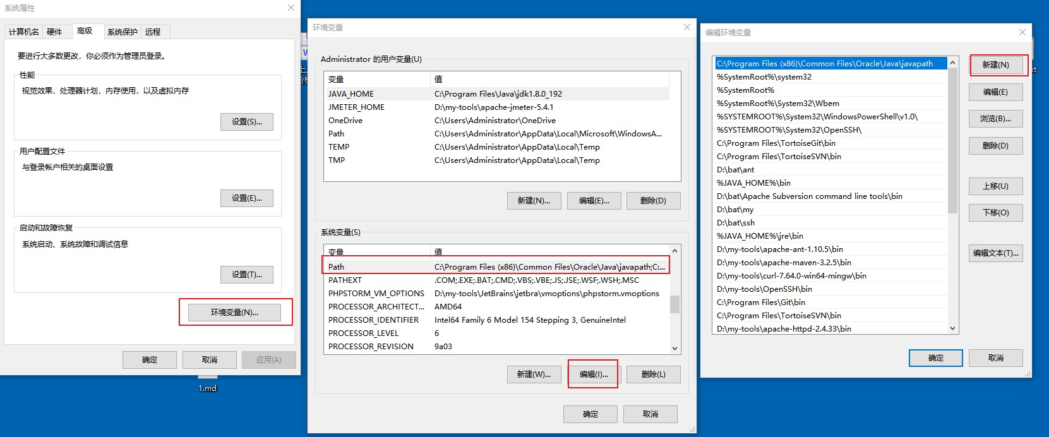
Task: Open the 1.md file on desktop
Action: (208, 387)
